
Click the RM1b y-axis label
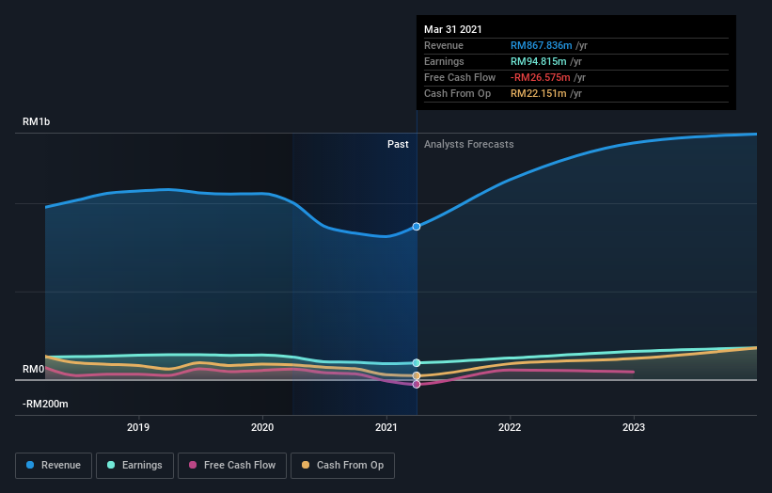pos(36,121)
